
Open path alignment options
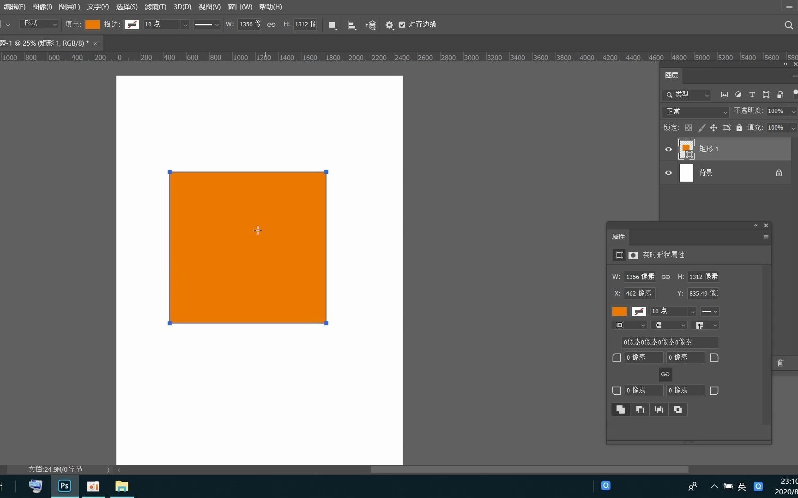pyautogui.click(x=351, y=25)
